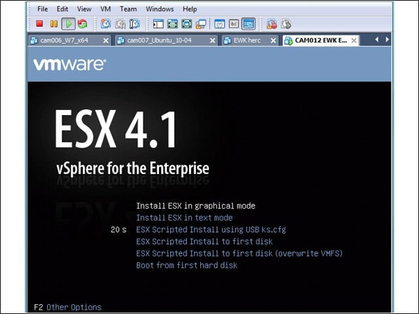Click the cam006_W7_x64 tab VM icon
Viewport: 419px width, 314px height.
(34, 41)
